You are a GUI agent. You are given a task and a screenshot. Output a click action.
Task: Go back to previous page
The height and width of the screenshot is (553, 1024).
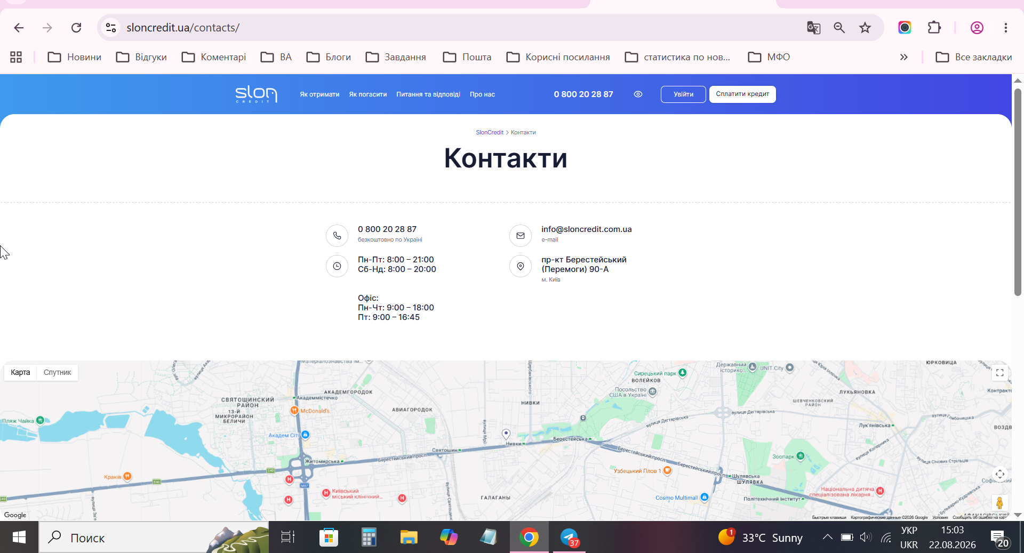(x=19, y=28)
